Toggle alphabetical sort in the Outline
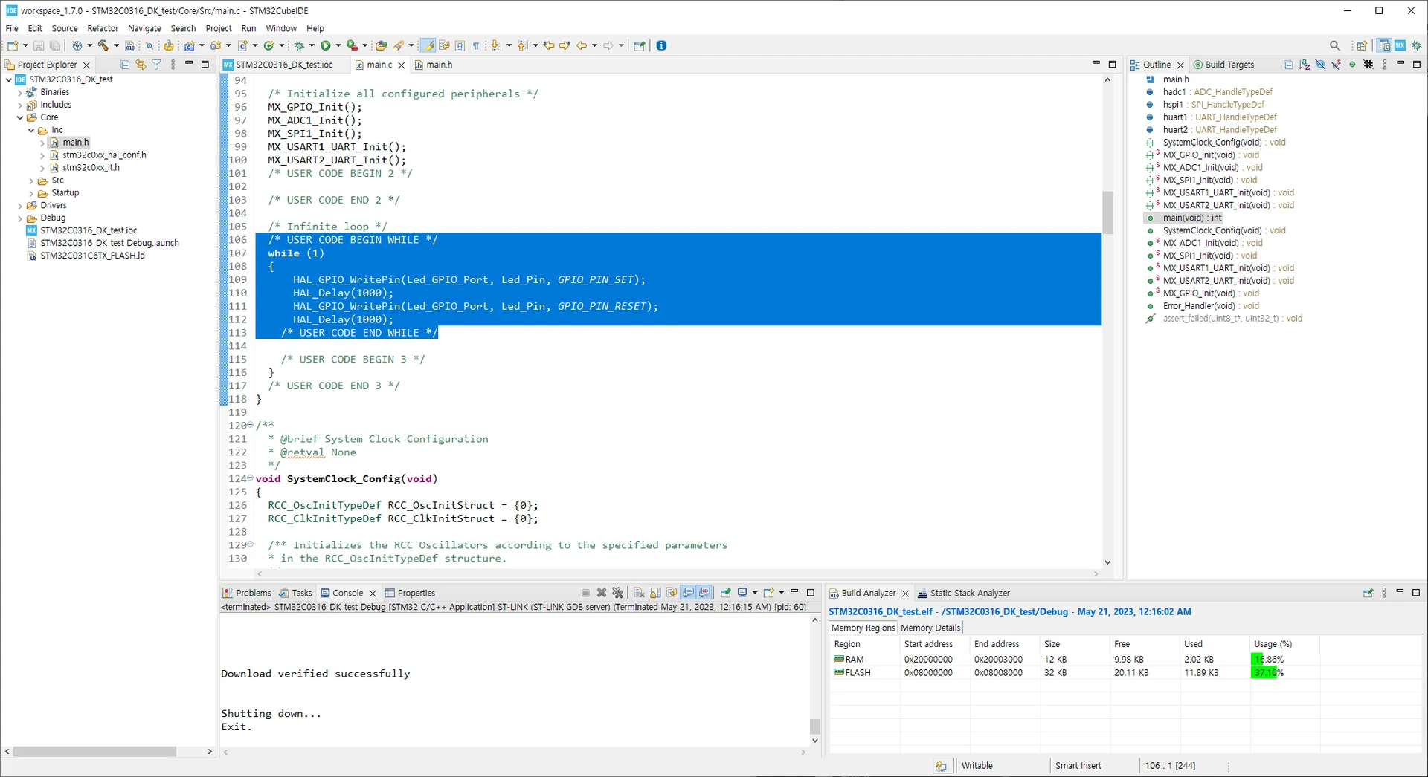This screenshot has width=1428, height=777. (x=1304, y=65)
